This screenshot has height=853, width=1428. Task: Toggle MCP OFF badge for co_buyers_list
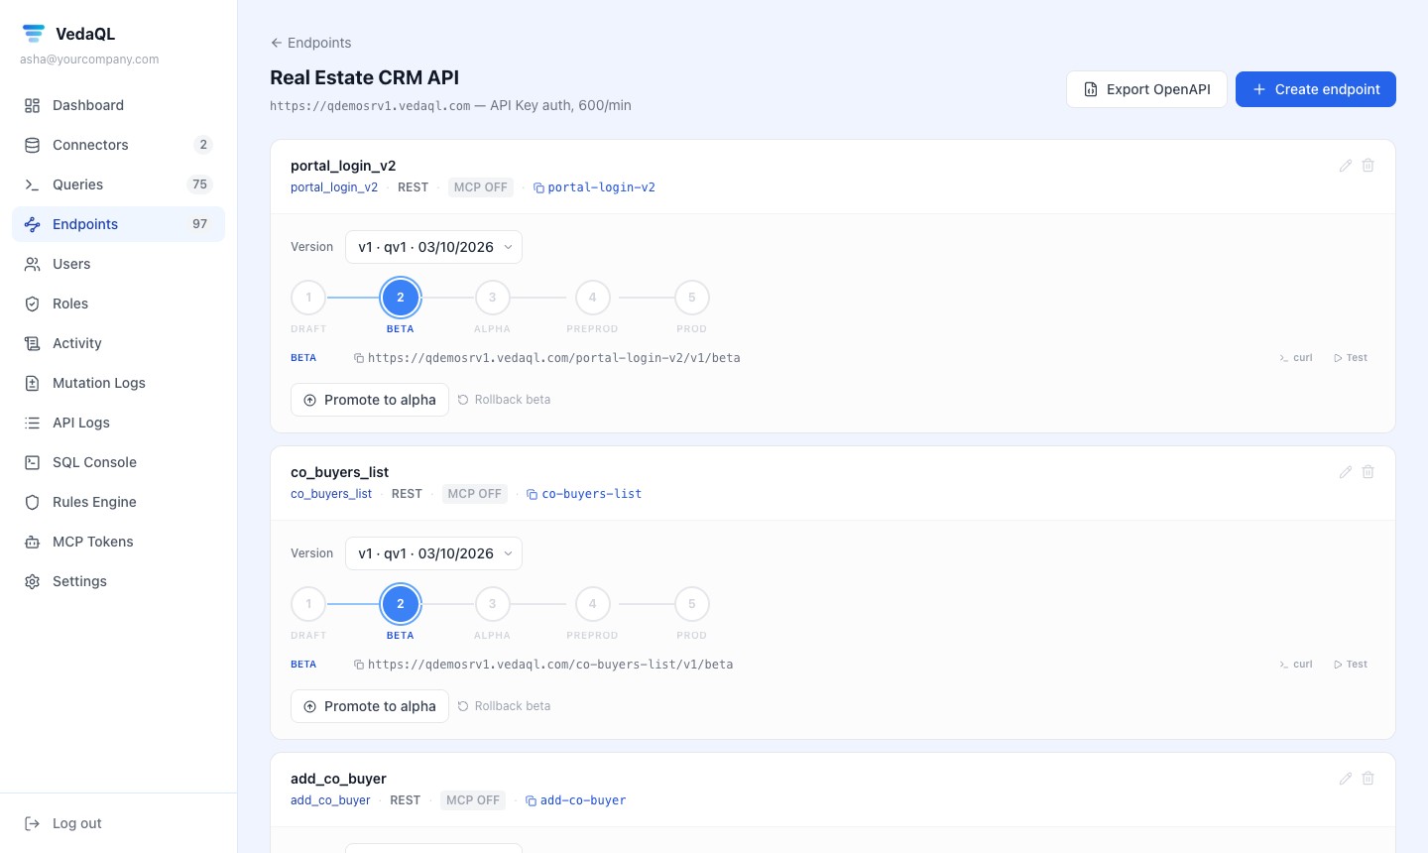[x=475, y=494]
